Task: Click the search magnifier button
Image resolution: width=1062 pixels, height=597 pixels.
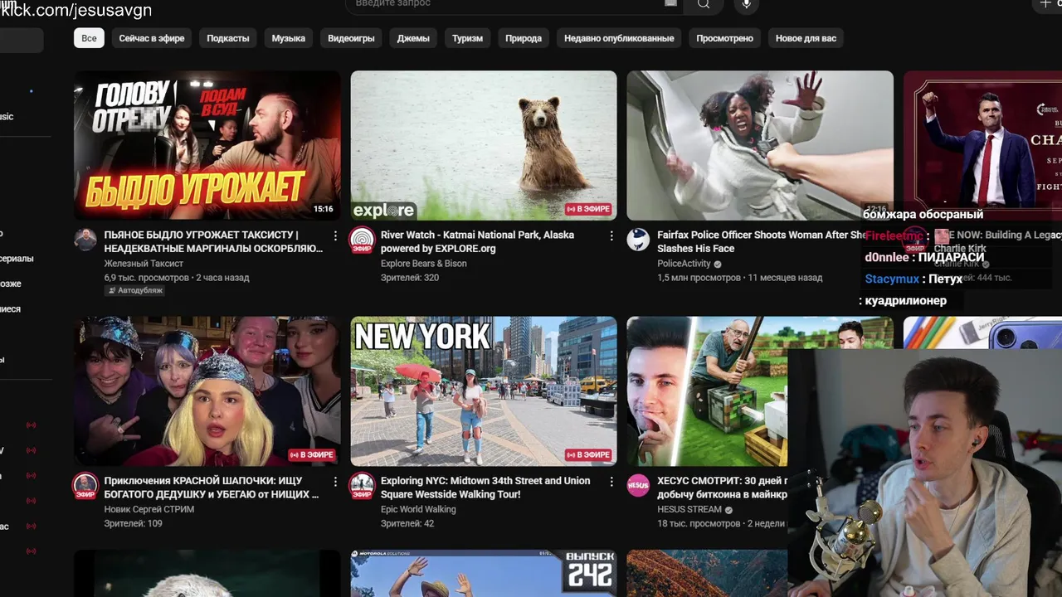Action: (704, 4)
